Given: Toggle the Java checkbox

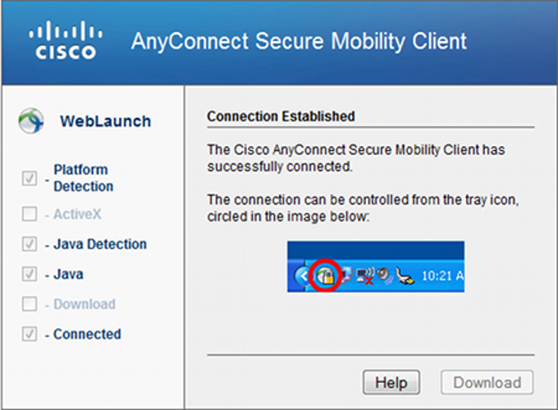Looking at the screenshot, I should [x=30, y=274].
